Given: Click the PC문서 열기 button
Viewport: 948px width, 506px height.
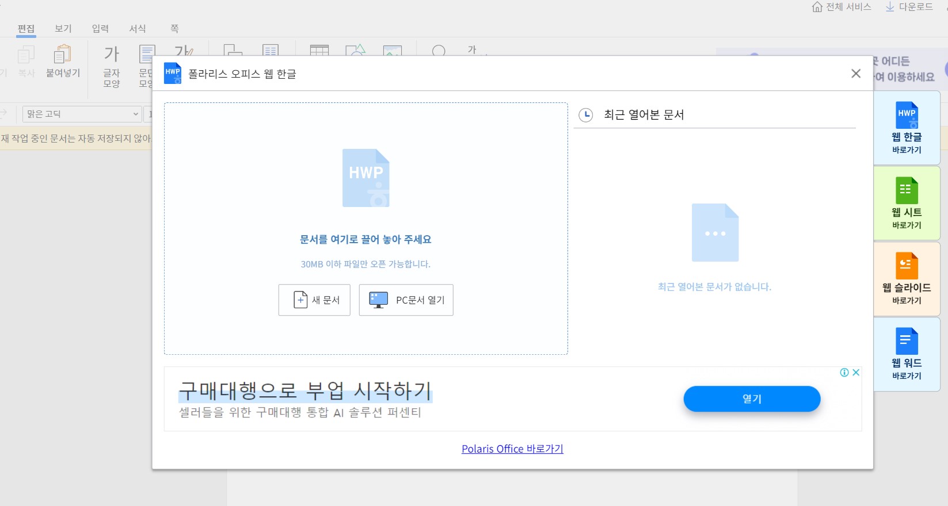Looking at the screenshot, I should pos(406,300).
